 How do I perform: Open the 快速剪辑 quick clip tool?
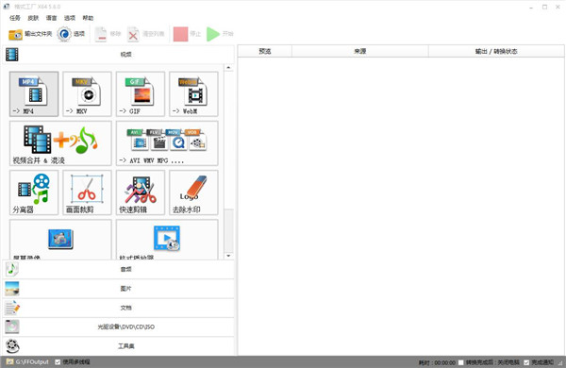(141, 192)
